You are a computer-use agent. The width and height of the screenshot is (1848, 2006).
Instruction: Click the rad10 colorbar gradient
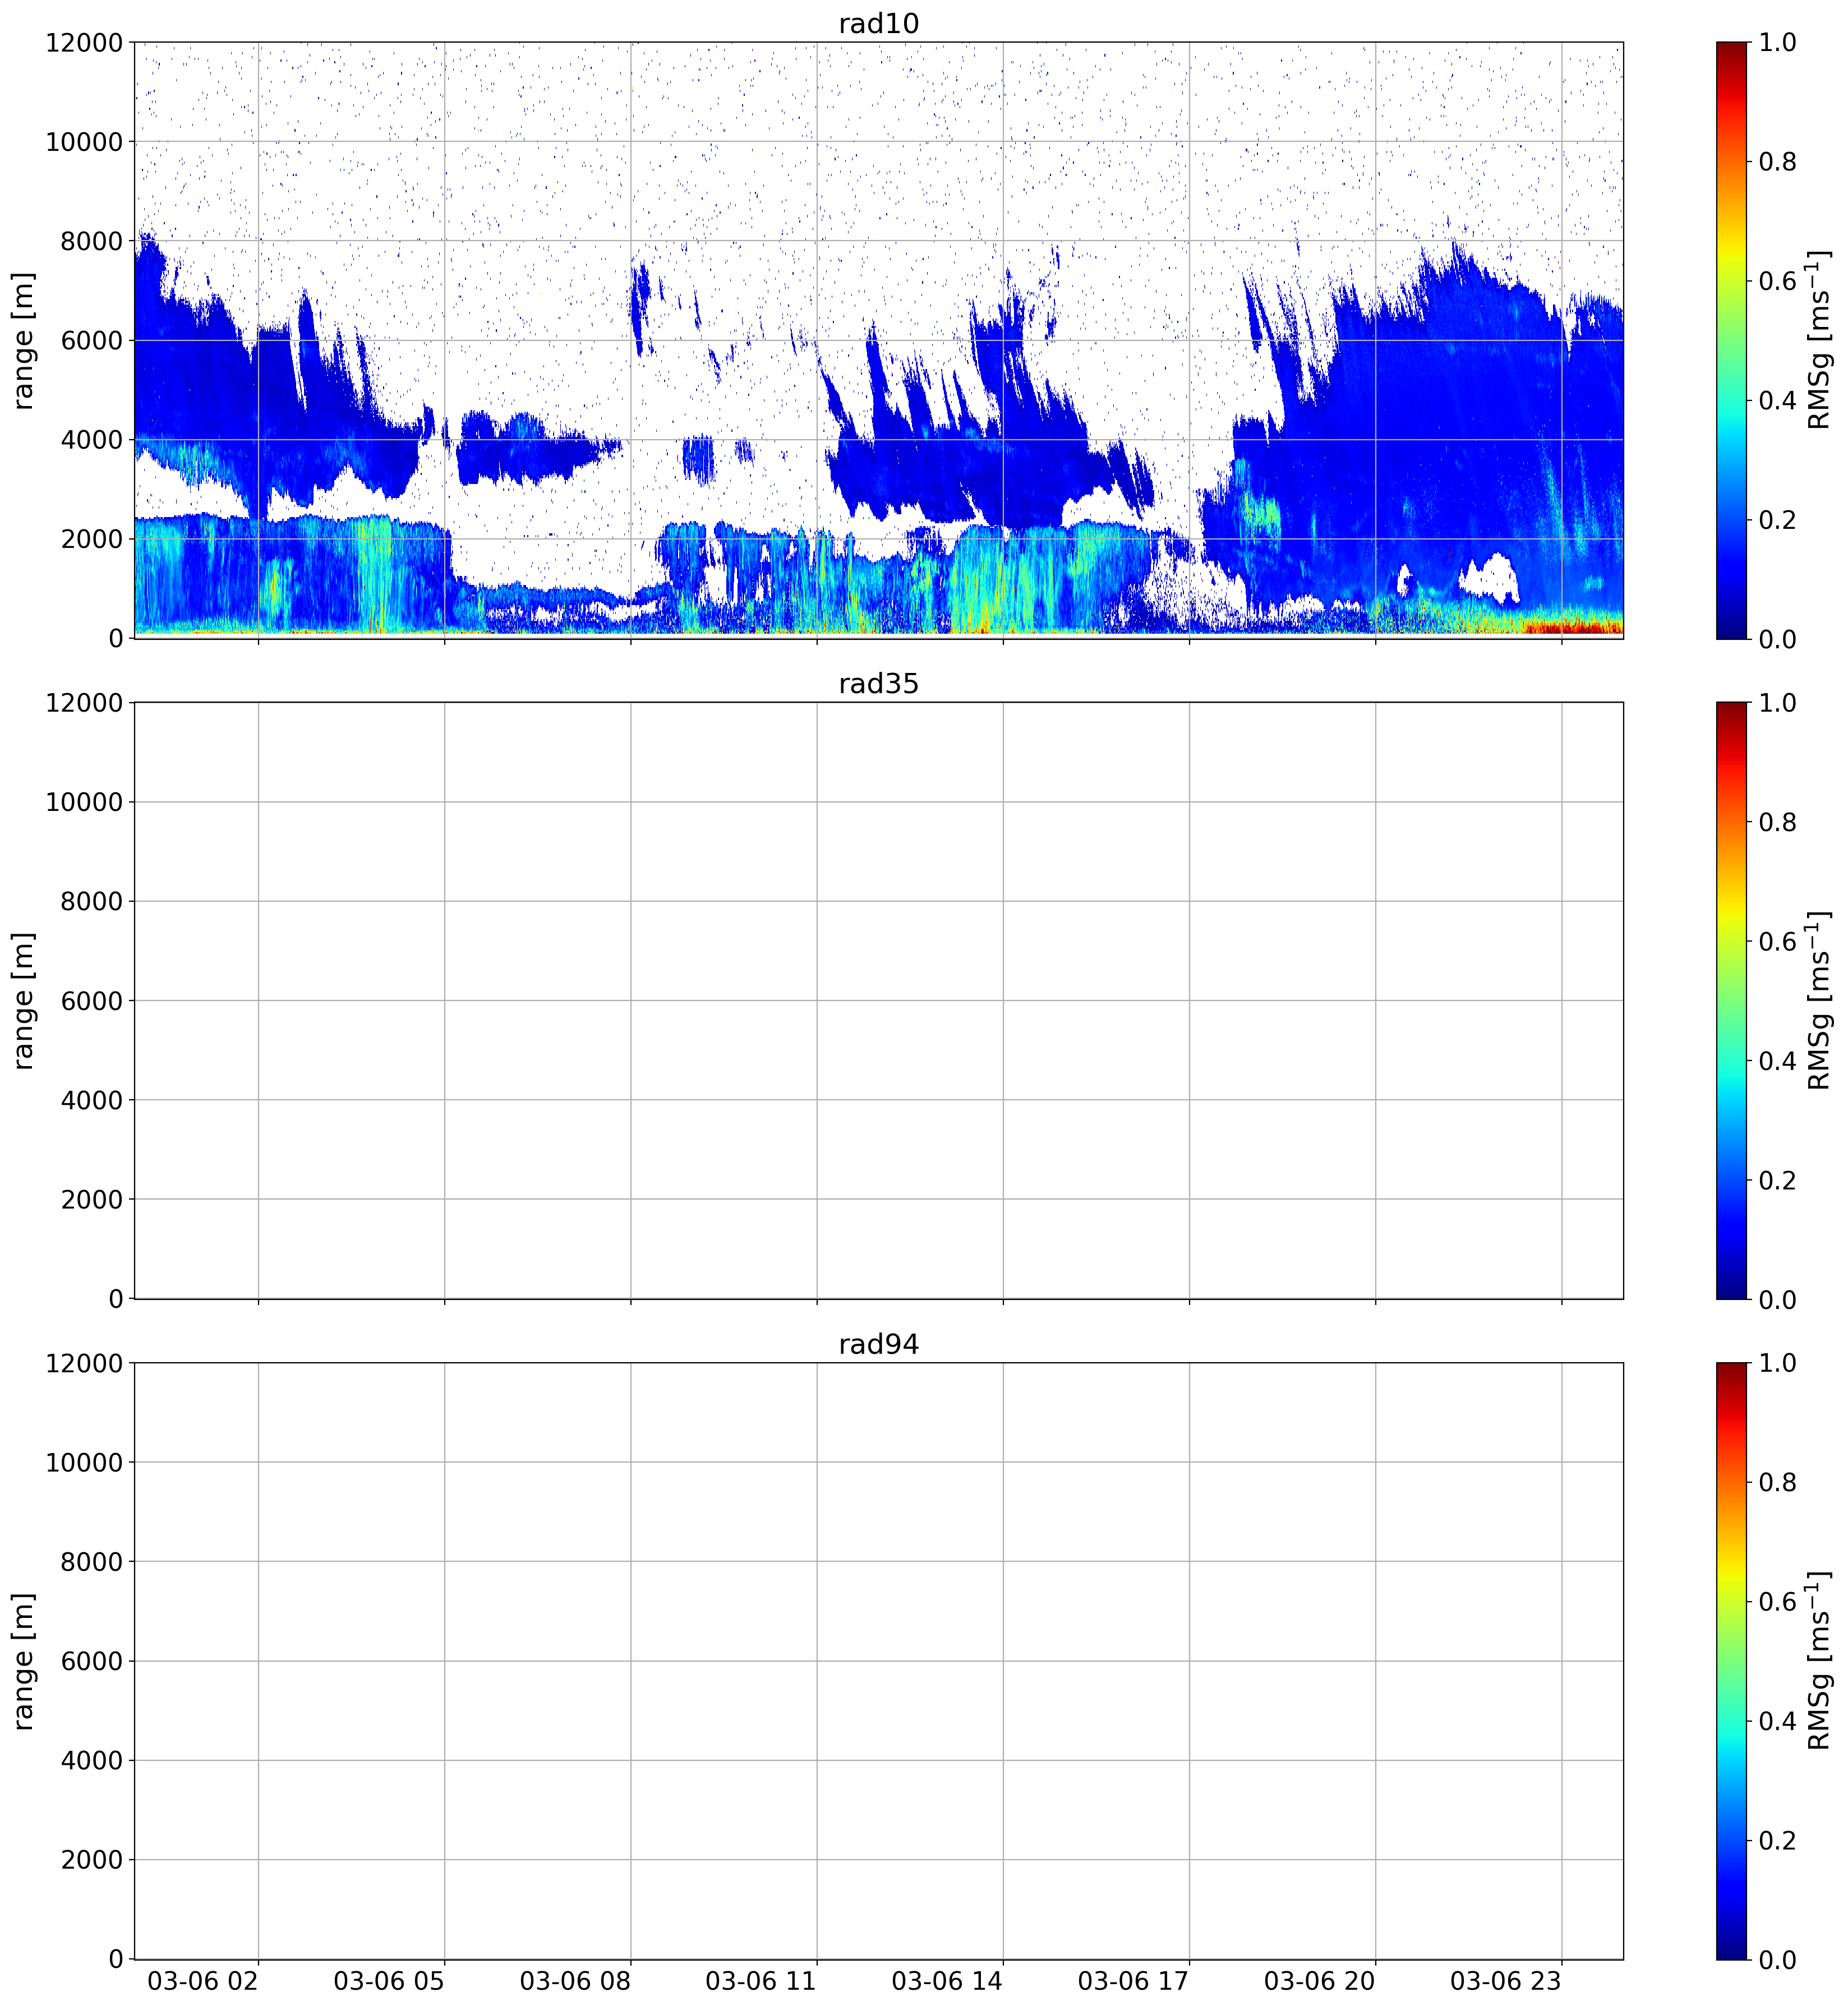[x=1731, y=340]
